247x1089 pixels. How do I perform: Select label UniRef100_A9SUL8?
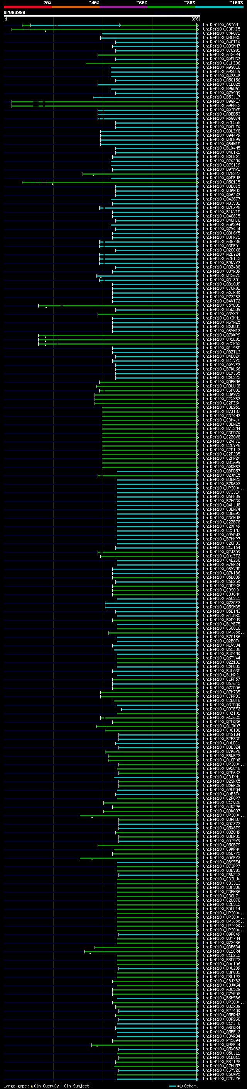click(x=221, y=67)
